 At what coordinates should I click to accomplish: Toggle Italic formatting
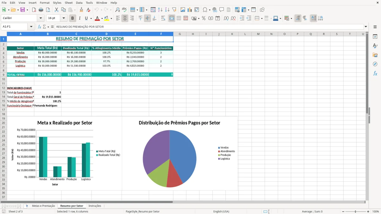point(79,18)
